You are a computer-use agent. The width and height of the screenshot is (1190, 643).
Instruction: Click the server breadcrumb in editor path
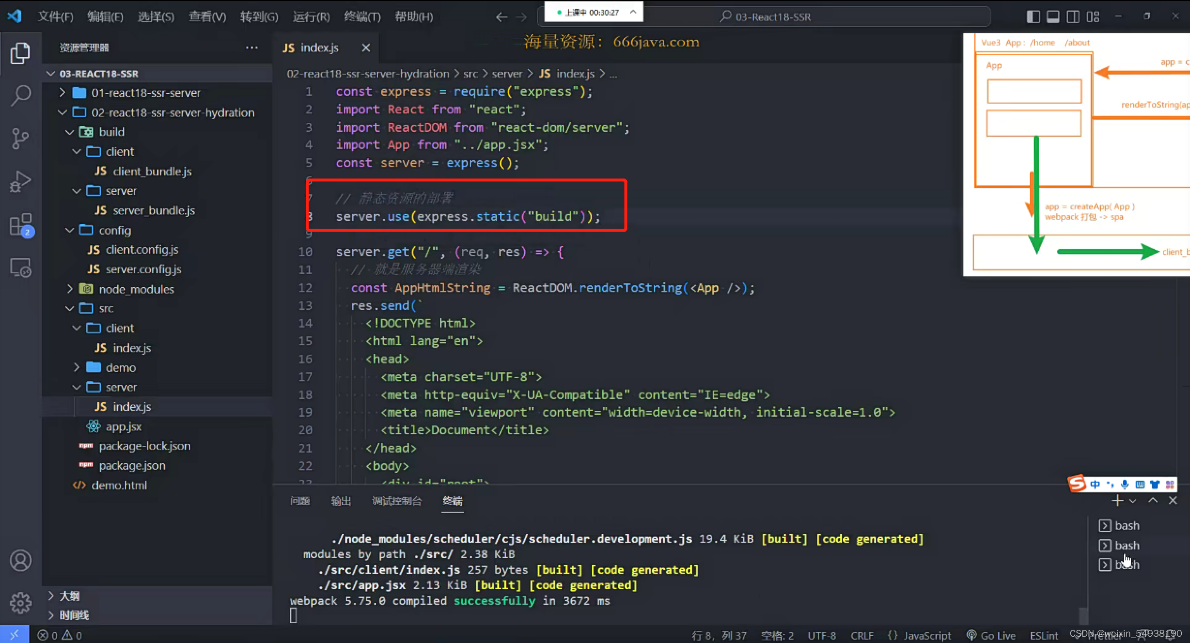click(x=507, y=74)
